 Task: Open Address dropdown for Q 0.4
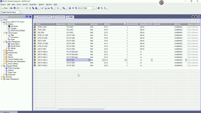pyautogui.click(x=125, y=60)
